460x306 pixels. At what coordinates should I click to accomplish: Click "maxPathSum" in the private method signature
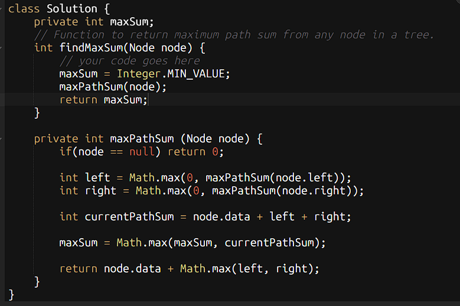click(142, 139)
